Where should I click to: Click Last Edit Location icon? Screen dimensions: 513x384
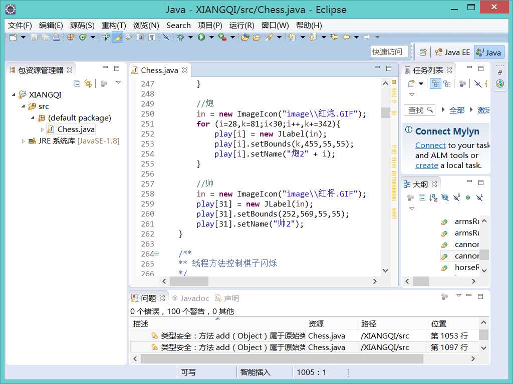(x=334, y=37)
